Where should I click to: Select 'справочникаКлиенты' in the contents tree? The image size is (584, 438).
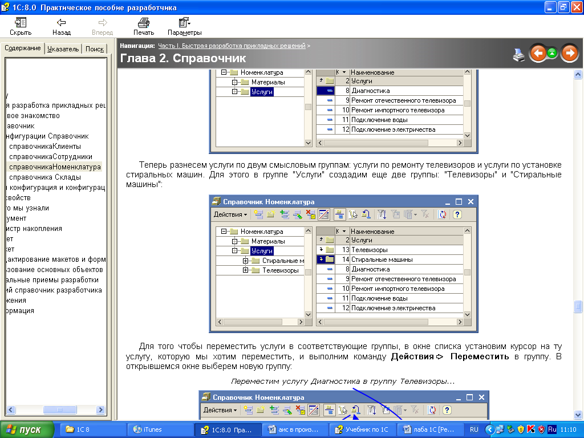pyautogui.click(x=45, y=147)
